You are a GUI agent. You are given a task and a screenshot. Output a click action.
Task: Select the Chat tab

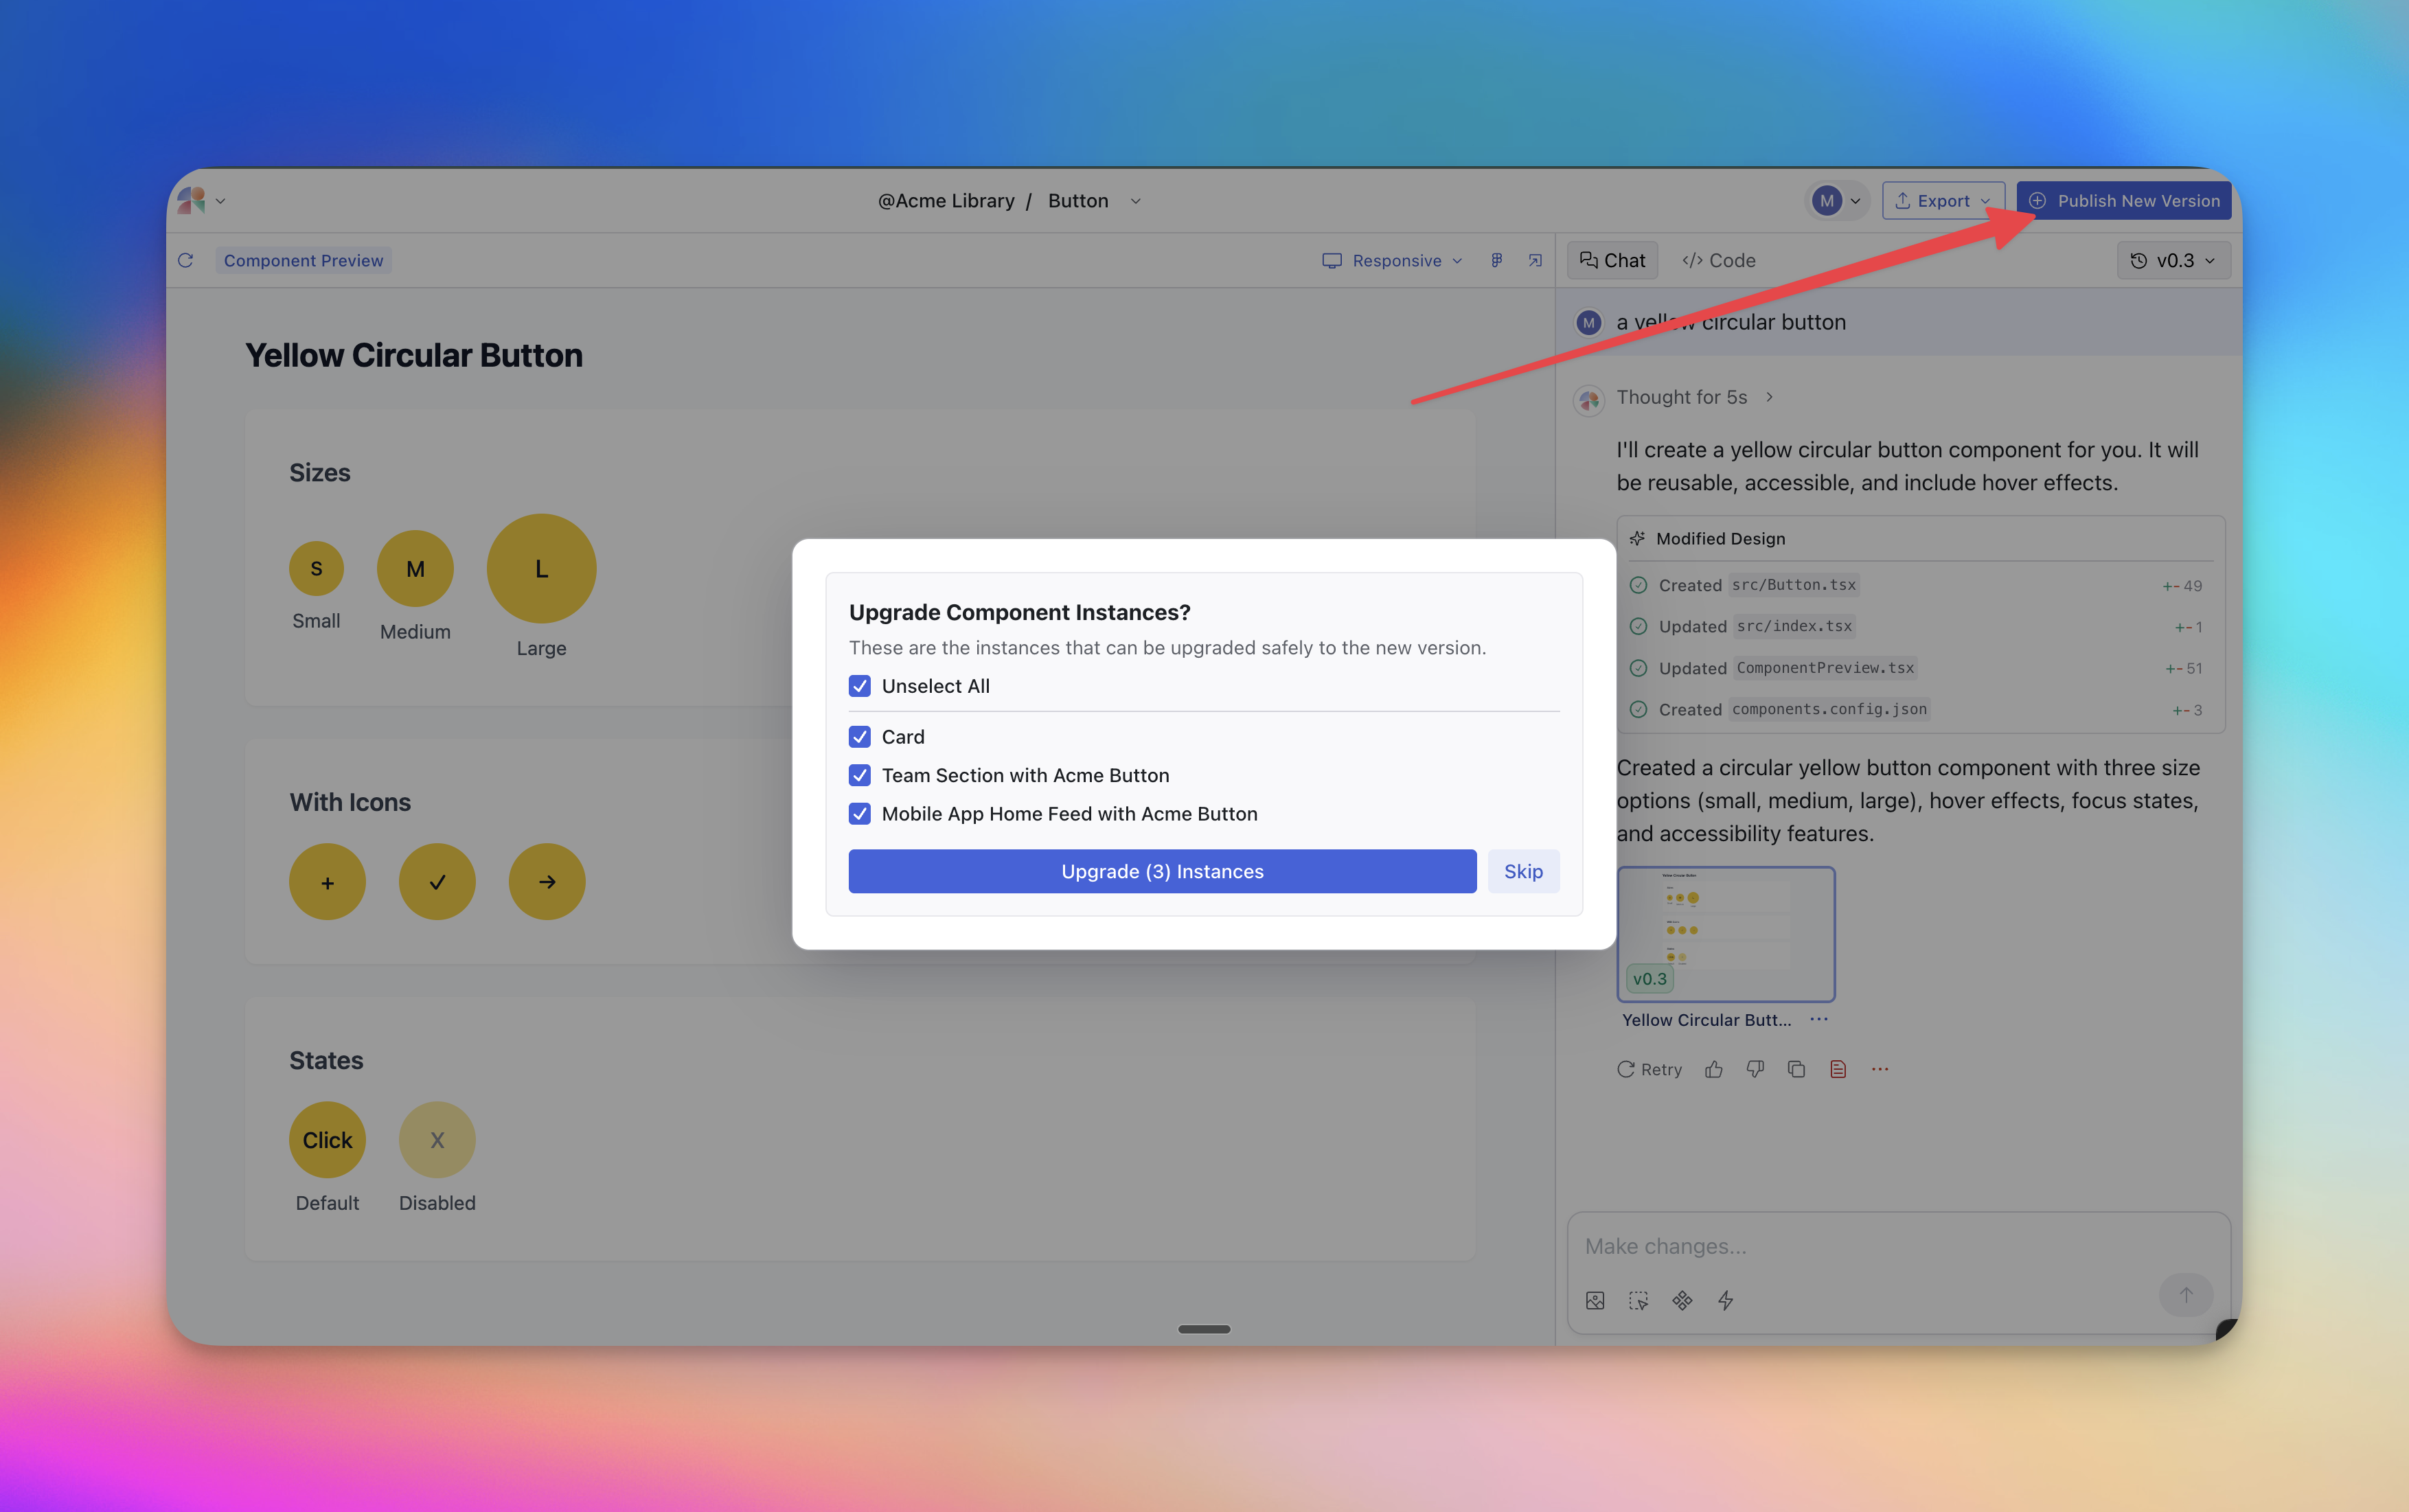tap(1612, 260)
